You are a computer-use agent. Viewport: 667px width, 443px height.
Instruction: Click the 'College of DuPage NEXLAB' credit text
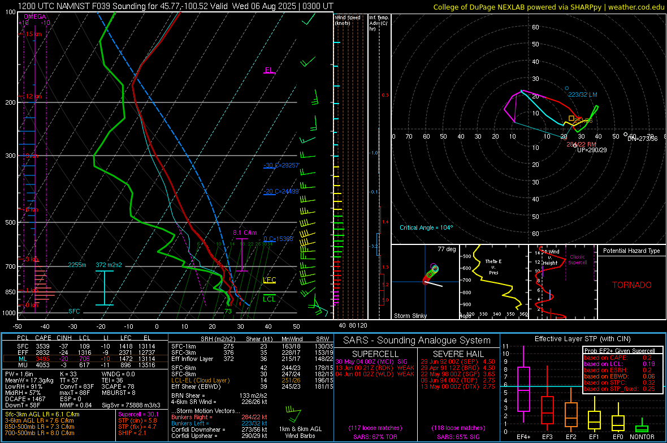(x=548, y=7)
